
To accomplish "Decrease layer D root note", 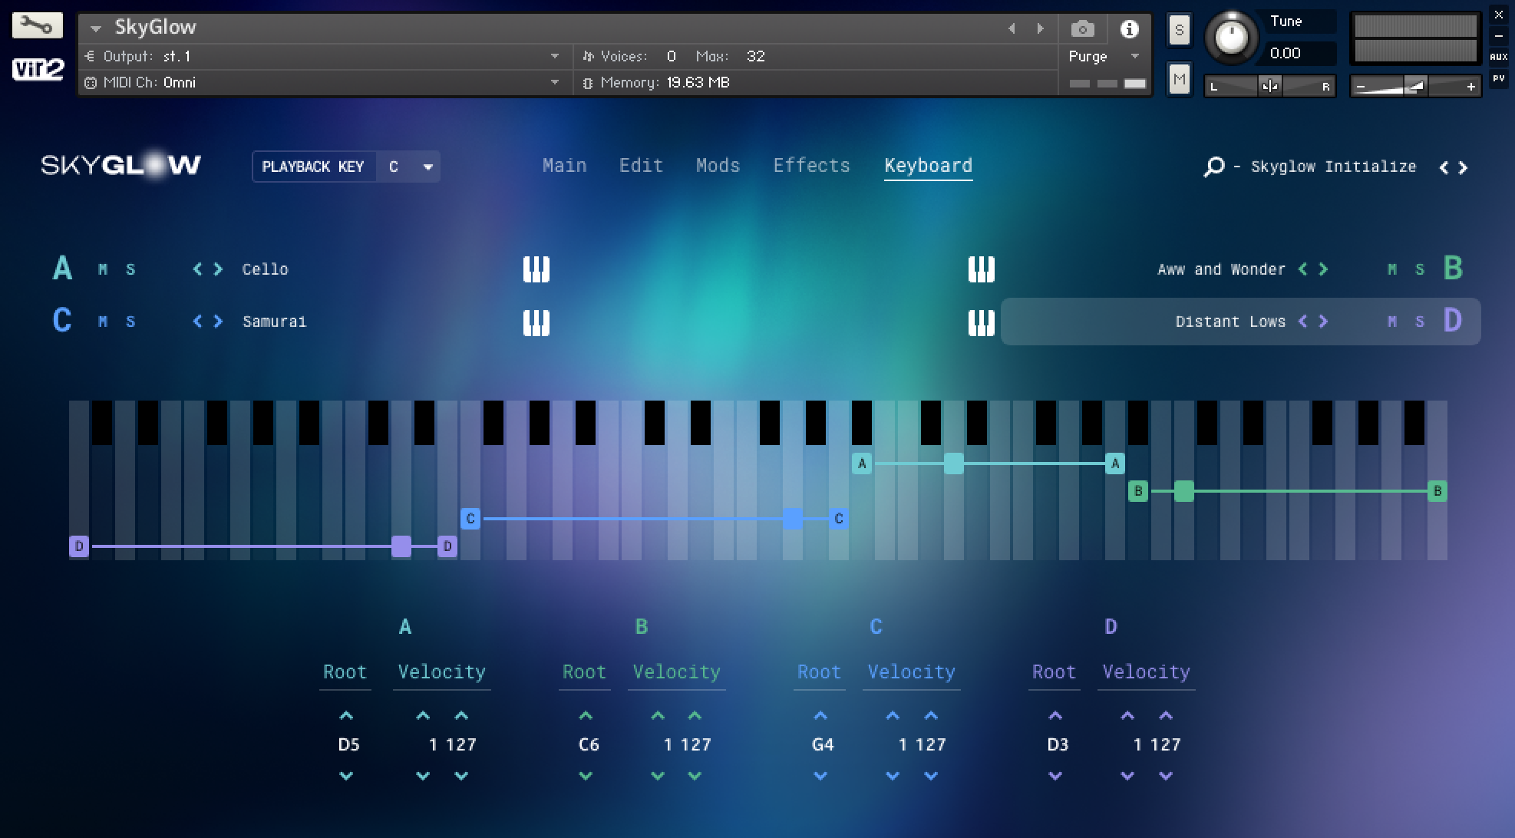I will click(1055, 776).
